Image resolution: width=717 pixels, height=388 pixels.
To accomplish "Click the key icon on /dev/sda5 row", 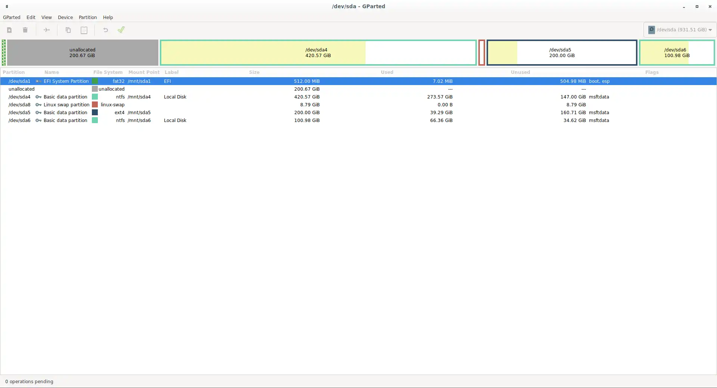I will (x=38, y=112).
